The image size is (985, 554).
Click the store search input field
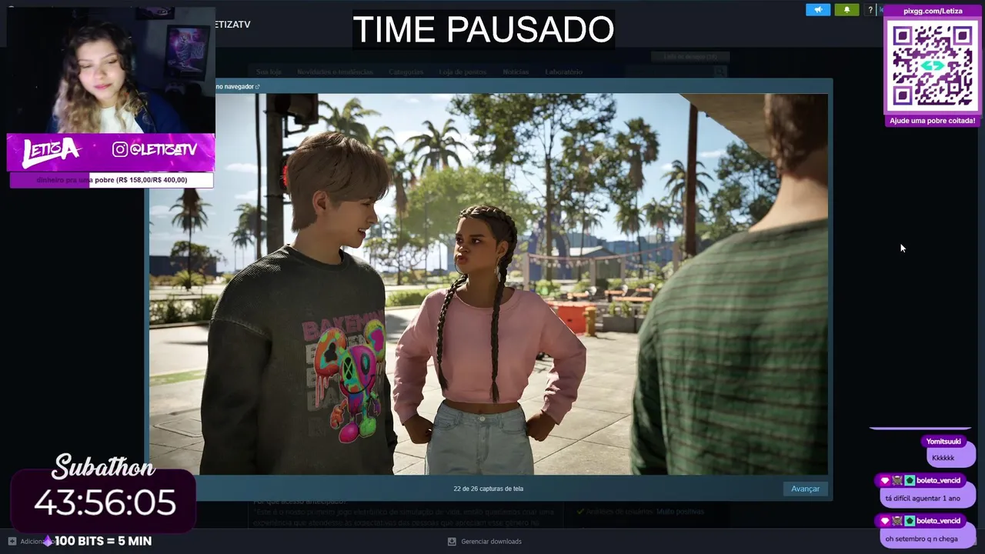669,72
